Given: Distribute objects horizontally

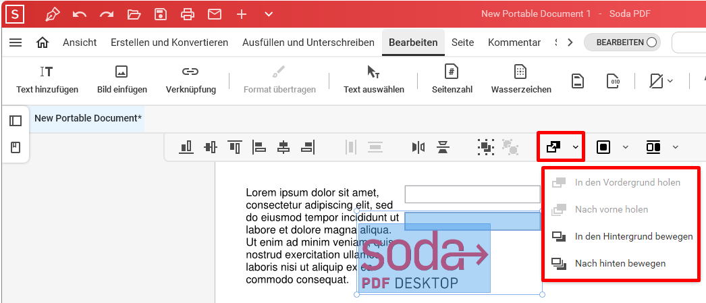Looking at the screenshot, I should click(x=351, y=146).
